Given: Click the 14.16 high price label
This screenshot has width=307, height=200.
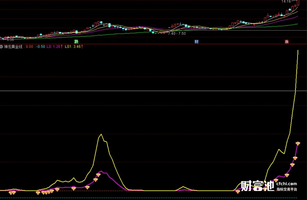Looking at the screenshot, I should (286, 2).
